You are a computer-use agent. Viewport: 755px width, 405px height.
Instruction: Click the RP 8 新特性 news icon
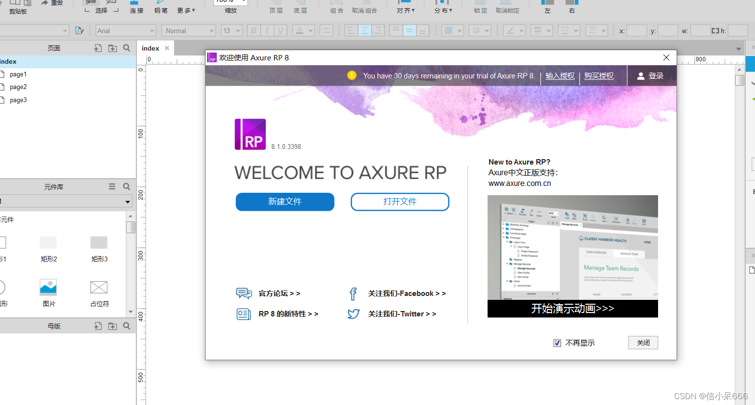(x=244, y=314)
